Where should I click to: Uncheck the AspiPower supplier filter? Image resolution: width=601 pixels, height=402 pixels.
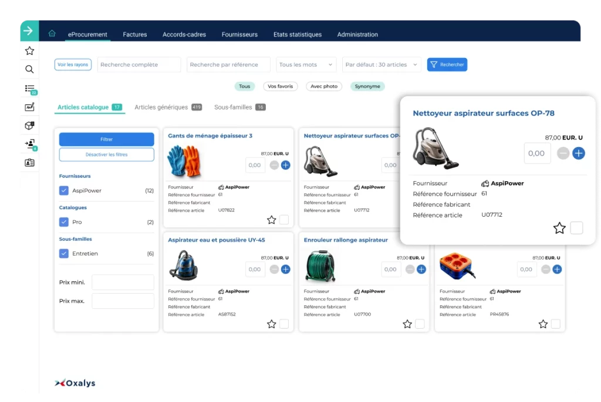coord(64,190)
